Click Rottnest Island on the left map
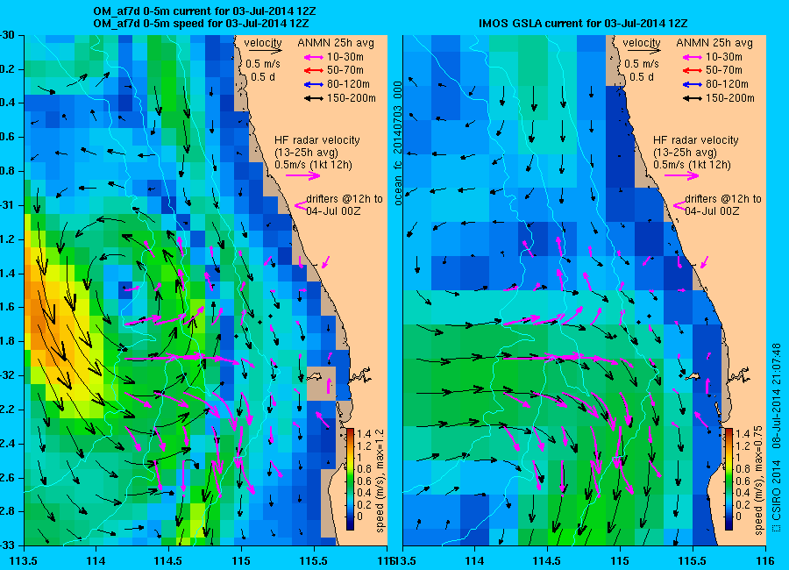 (x=315, y=376)
